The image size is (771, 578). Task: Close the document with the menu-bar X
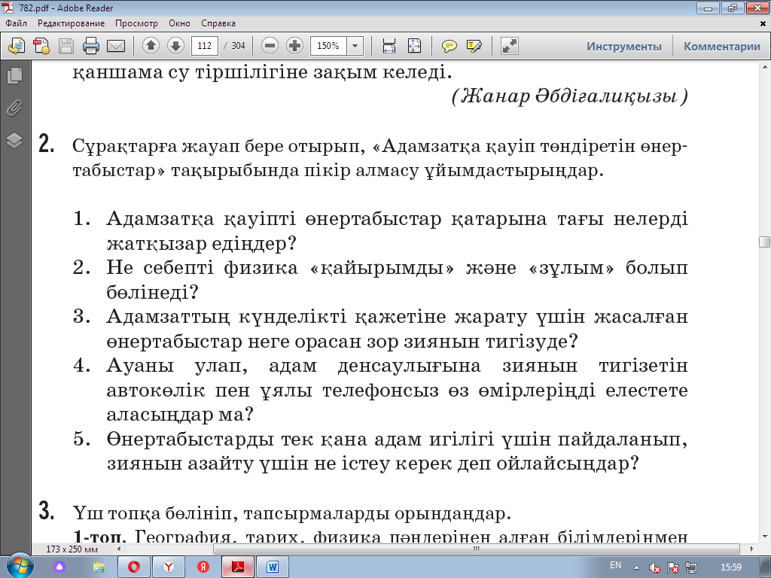point(763,23)
